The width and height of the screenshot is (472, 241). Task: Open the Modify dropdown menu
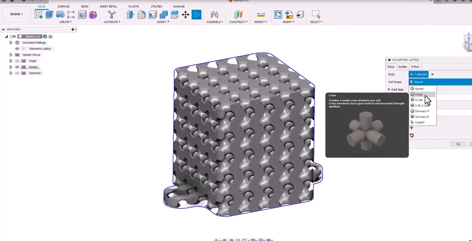pos(163,22)
